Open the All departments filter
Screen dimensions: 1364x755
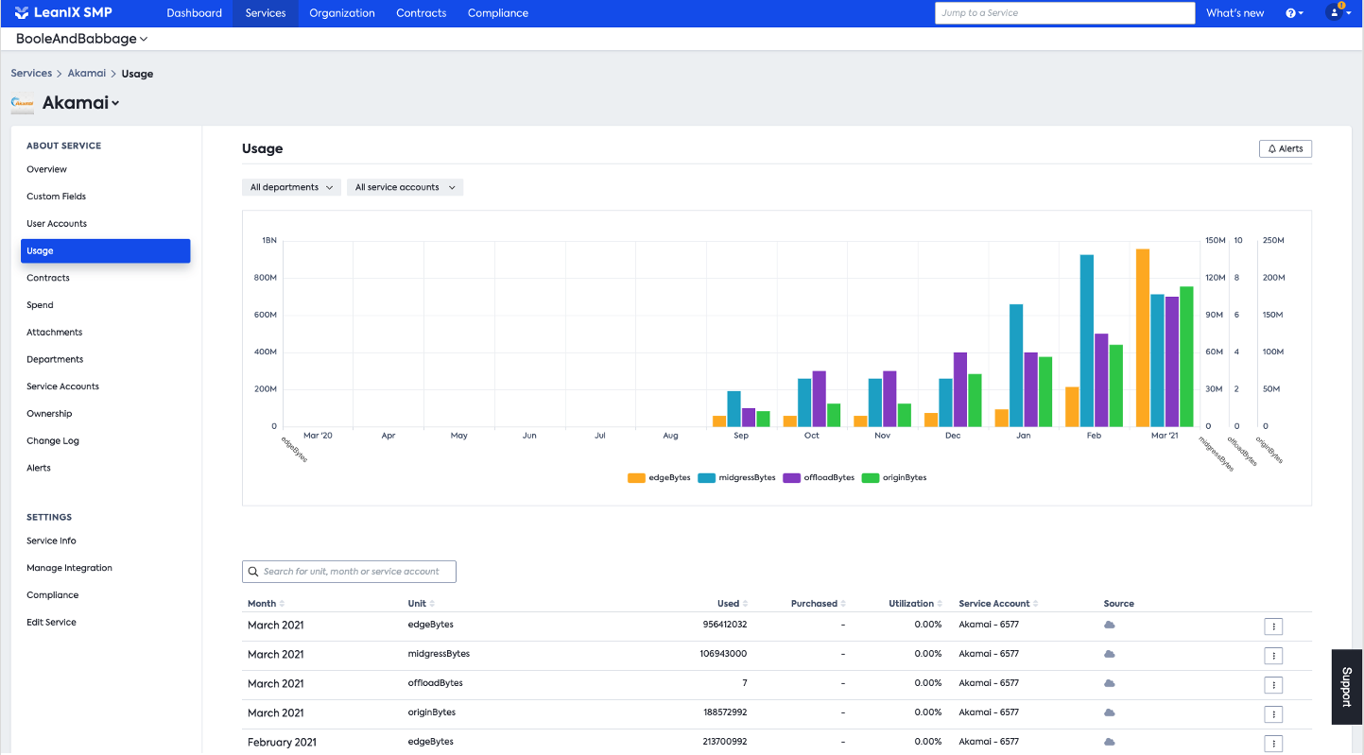[x=291, y=187]
